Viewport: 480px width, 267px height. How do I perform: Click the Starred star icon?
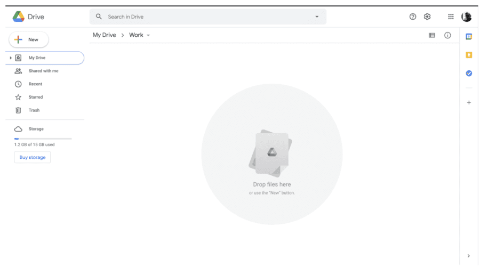point(18,97)
